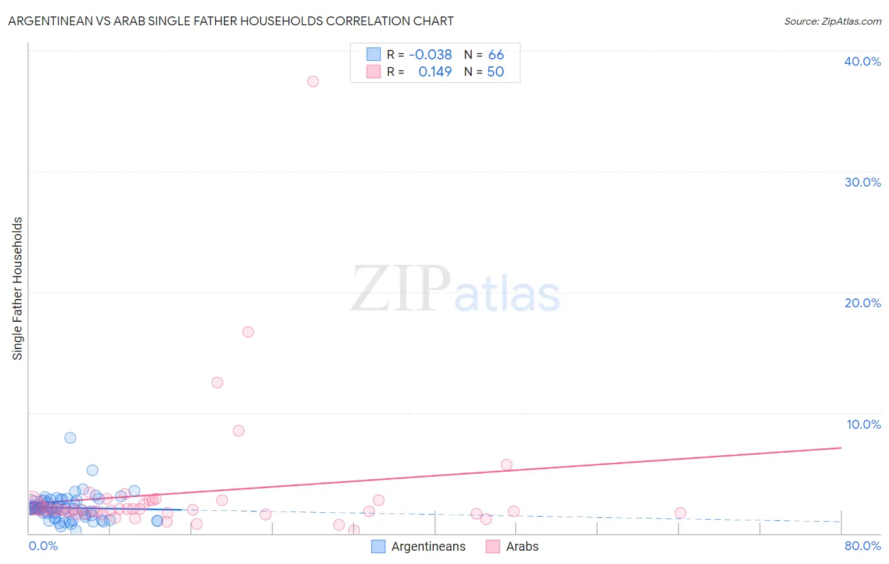Click the rightmost pink data point
This screenshot has width=889, height=564.
pos(680,513)
